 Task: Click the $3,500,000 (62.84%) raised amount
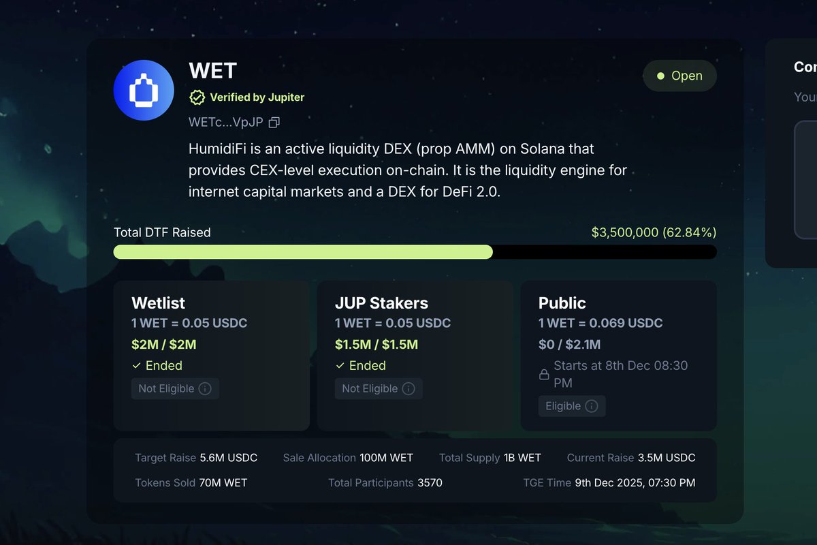654,232
